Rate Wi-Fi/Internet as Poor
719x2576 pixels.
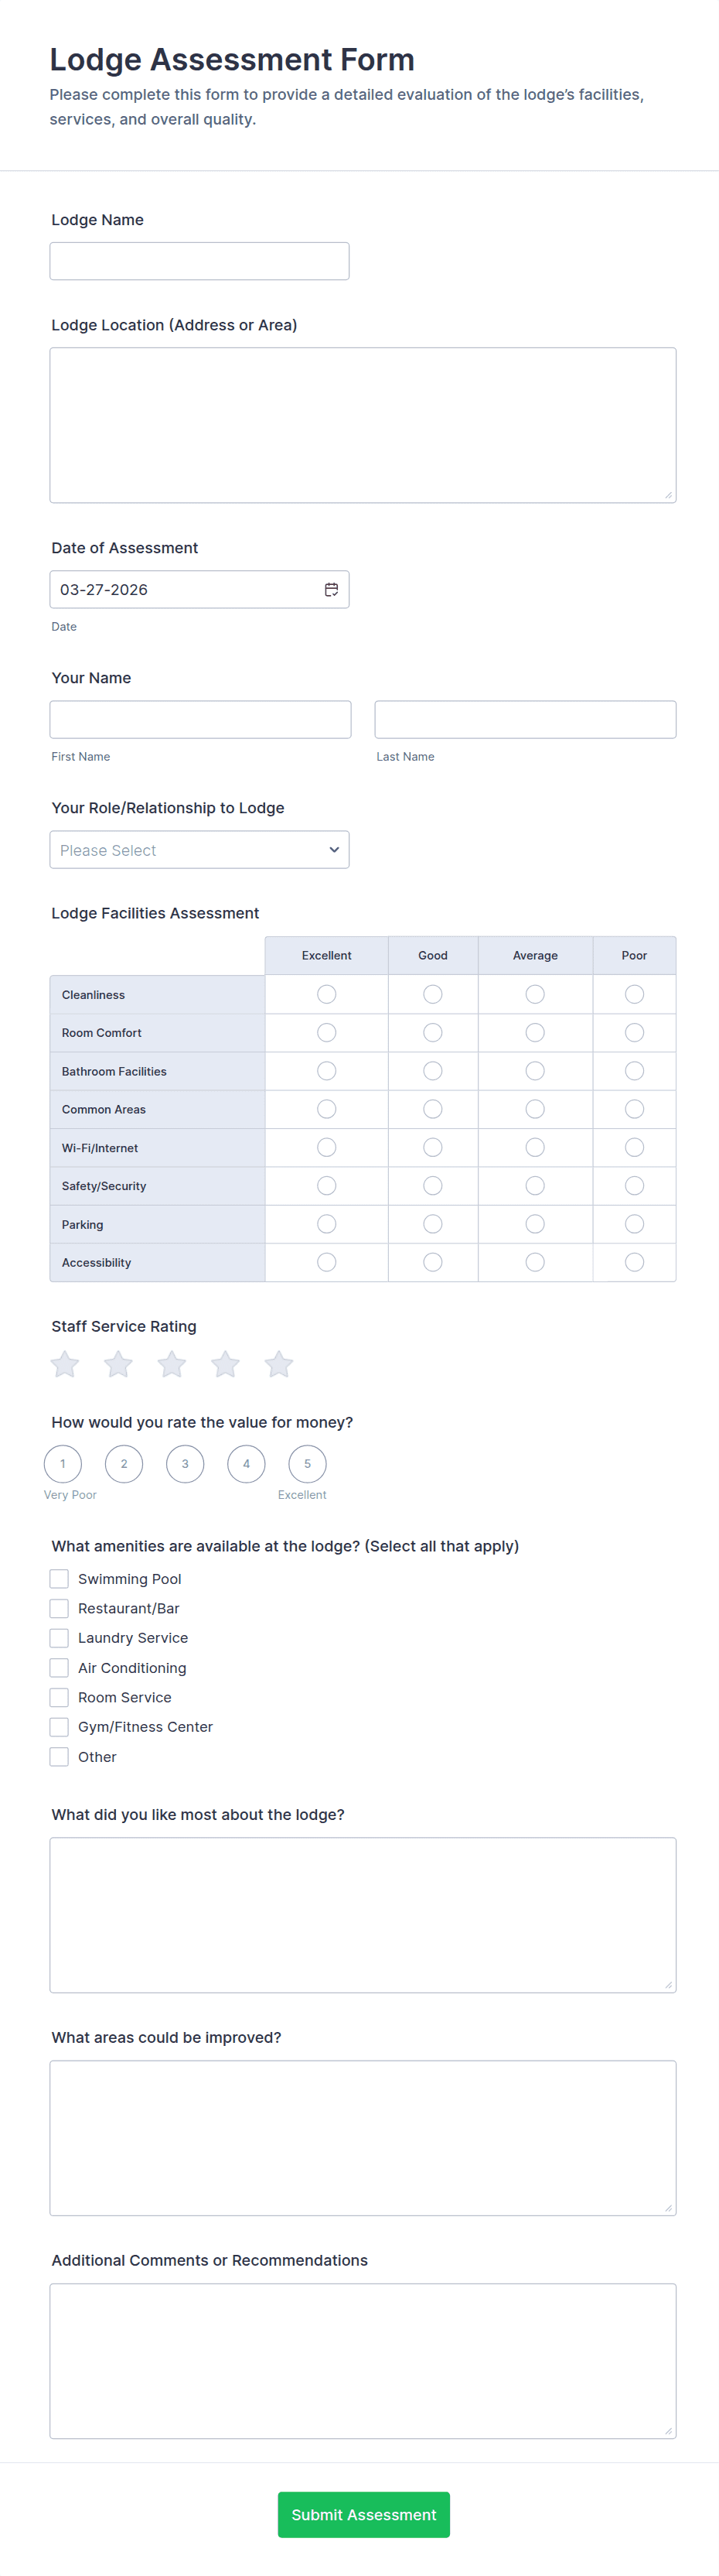coord(634,1148)
